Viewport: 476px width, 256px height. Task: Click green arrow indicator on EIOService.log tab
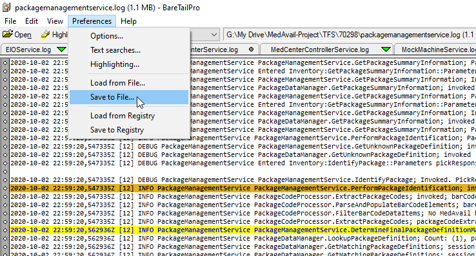[x=62, y=50]
